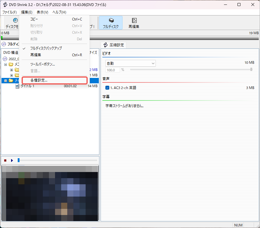Click the 2022_0 DVD disc icon in tree

coord(5,59)
